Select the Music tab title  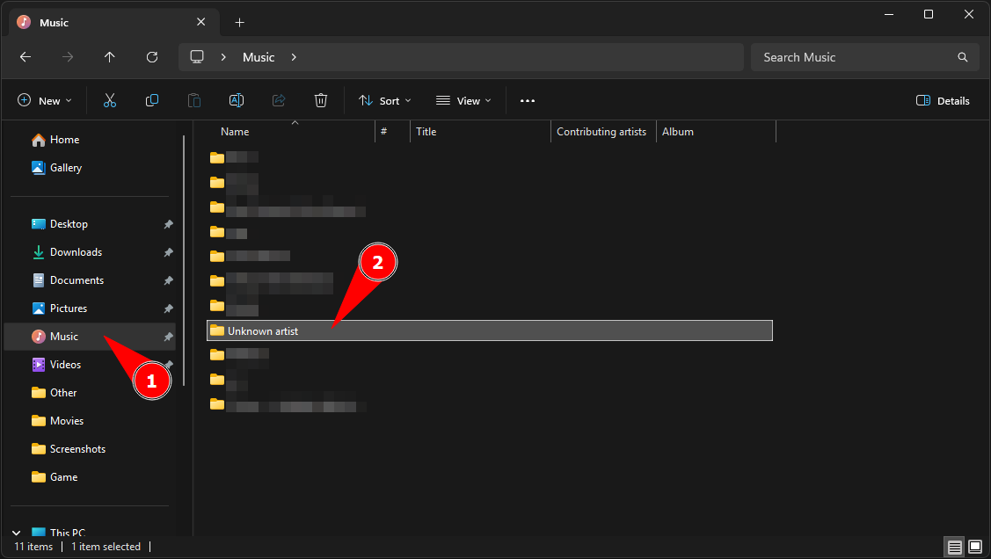55,22
